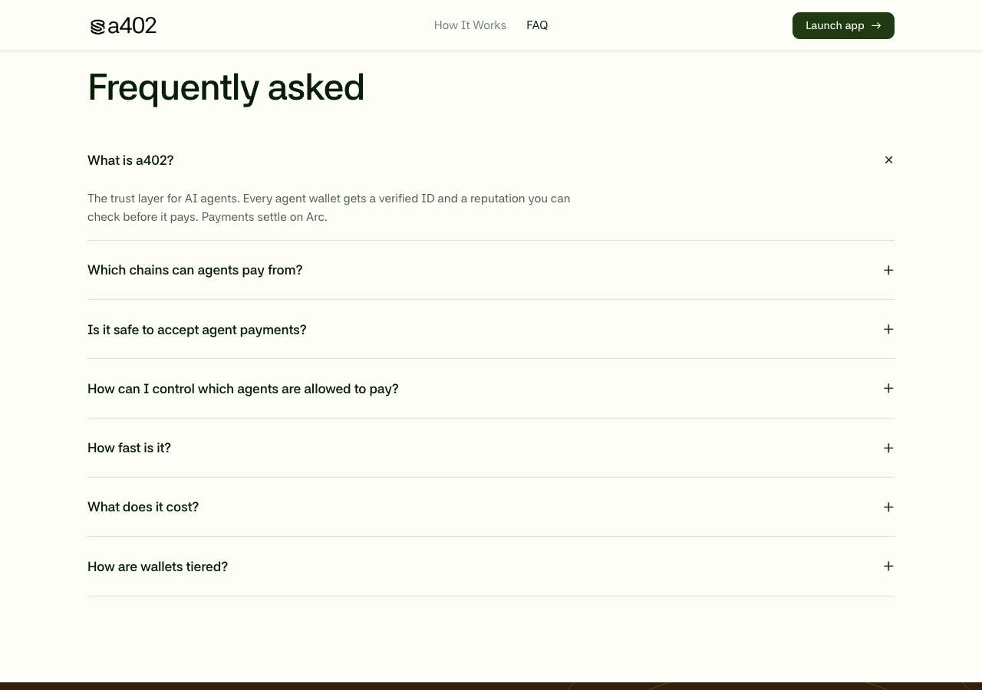Click the arrow icon inside Launch app button
This screenshot has width=982, height=690.
coord(876,25)
